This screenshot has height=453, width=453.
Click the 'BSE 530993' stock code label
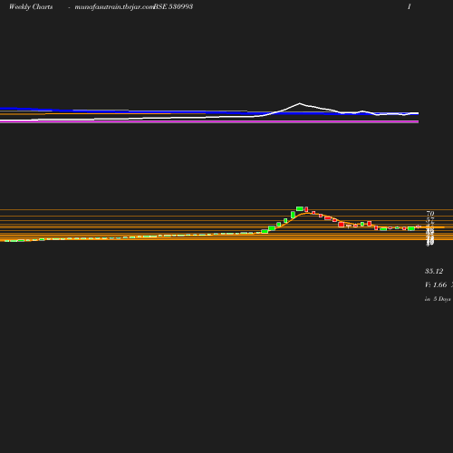pos(173,6)
